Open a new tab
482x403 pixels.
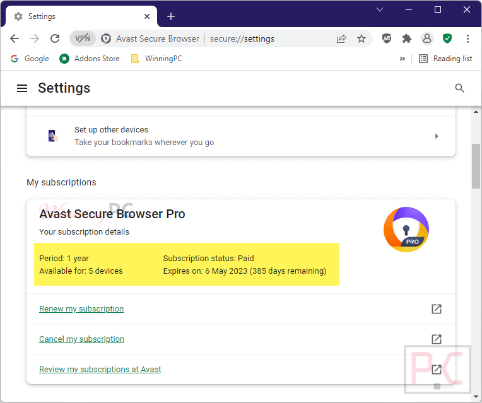tap(171, 16)
